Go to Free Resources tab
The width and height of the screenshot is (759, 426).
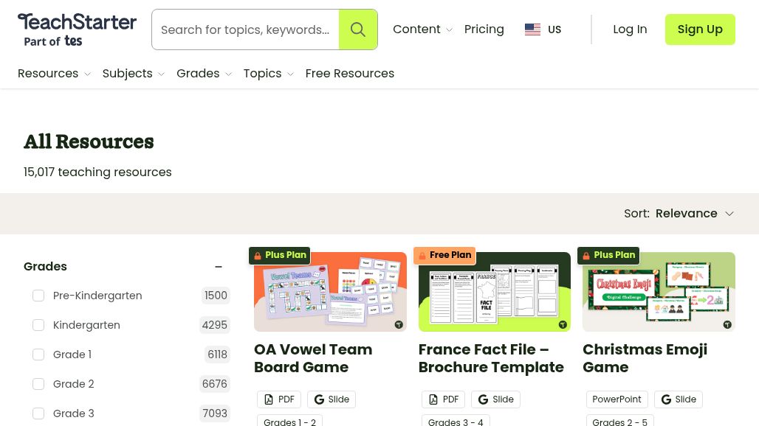tap(349, 74)
